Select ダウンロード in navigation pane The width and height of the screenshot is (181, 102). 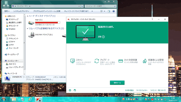coord(14,26)
